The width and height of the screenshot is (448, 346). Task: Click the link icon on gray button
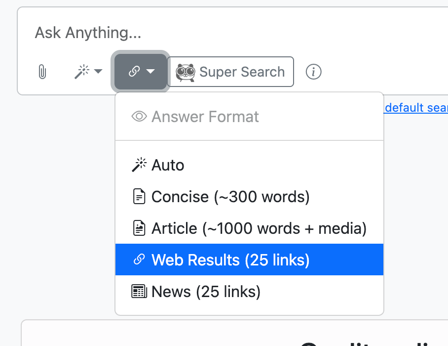click(x=133, y=72)
